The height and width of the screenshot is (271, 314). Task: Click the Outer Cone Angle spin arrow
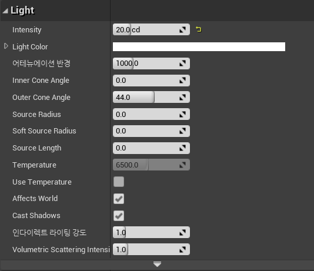tap(182, 97)
